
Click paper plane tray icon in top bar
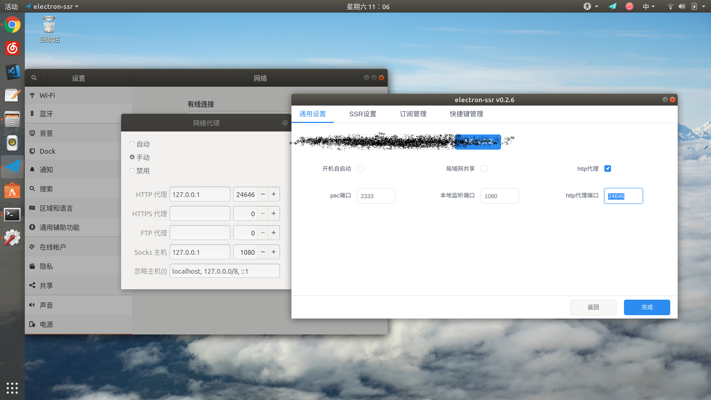[x=612, y=6]
